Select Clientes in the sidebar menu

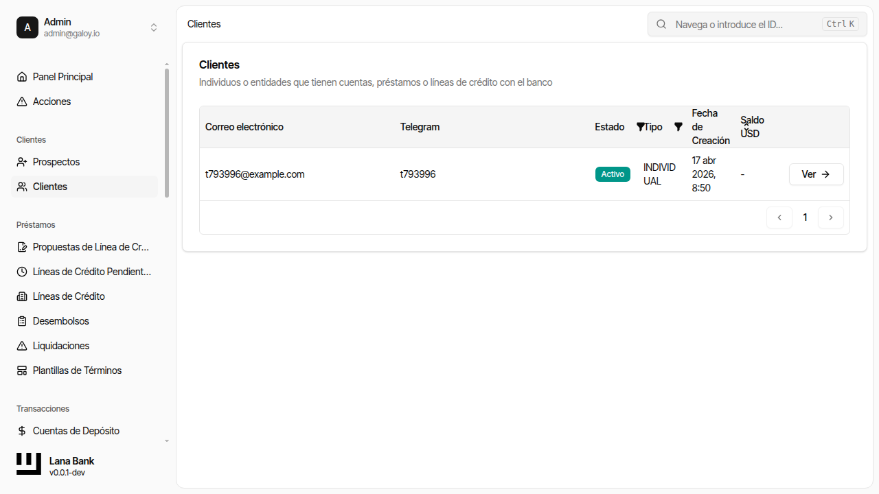coord(50,186)
